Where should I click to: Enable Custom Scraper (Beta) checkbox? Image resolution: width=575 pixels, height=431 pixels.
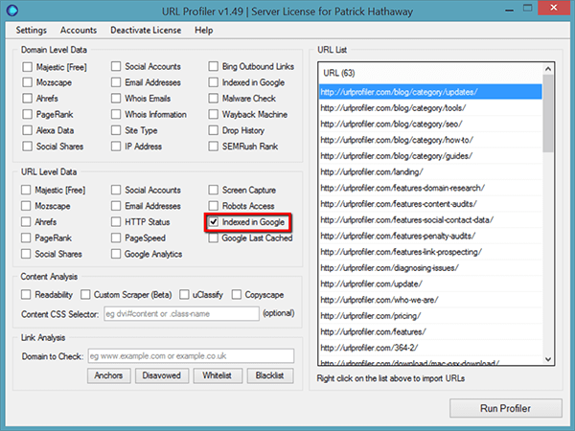click(x=85, y=294)
